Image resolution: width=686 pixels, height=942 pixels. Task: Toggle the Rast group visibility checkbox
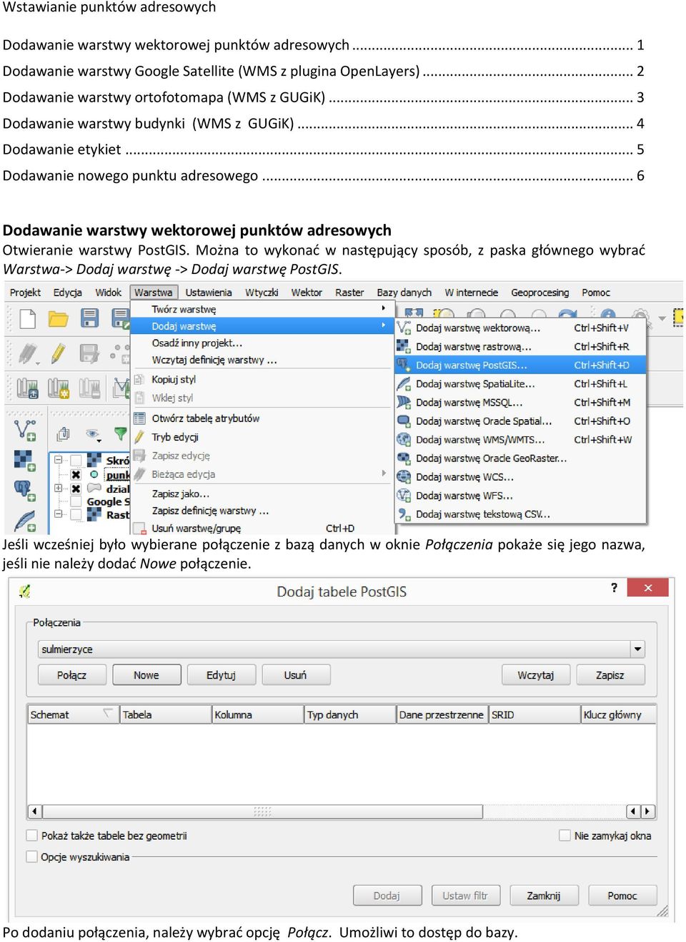(76, 514)
